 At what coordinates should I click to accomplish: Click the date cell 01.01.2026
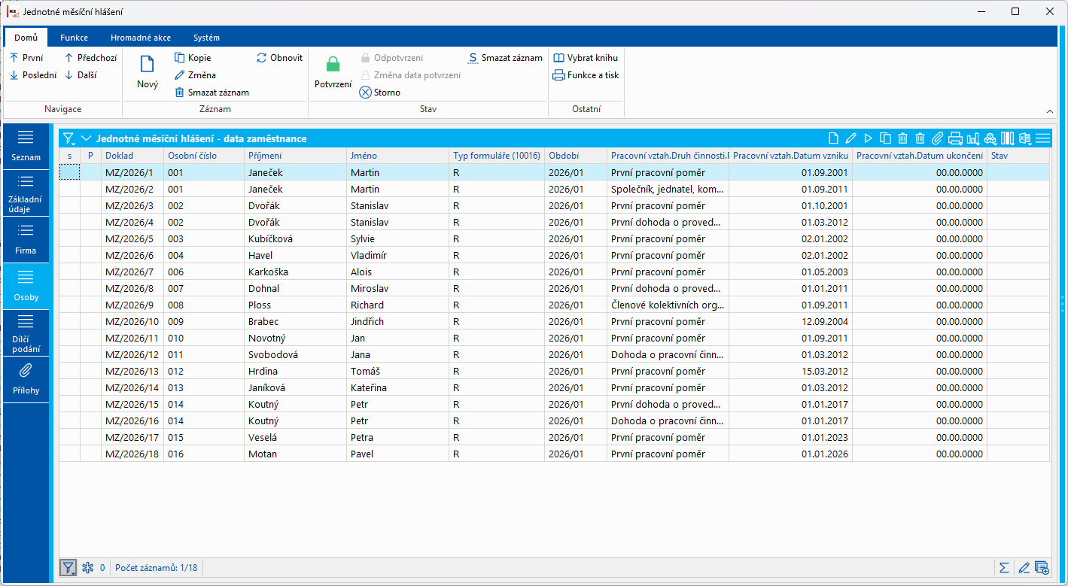point(790,454)
